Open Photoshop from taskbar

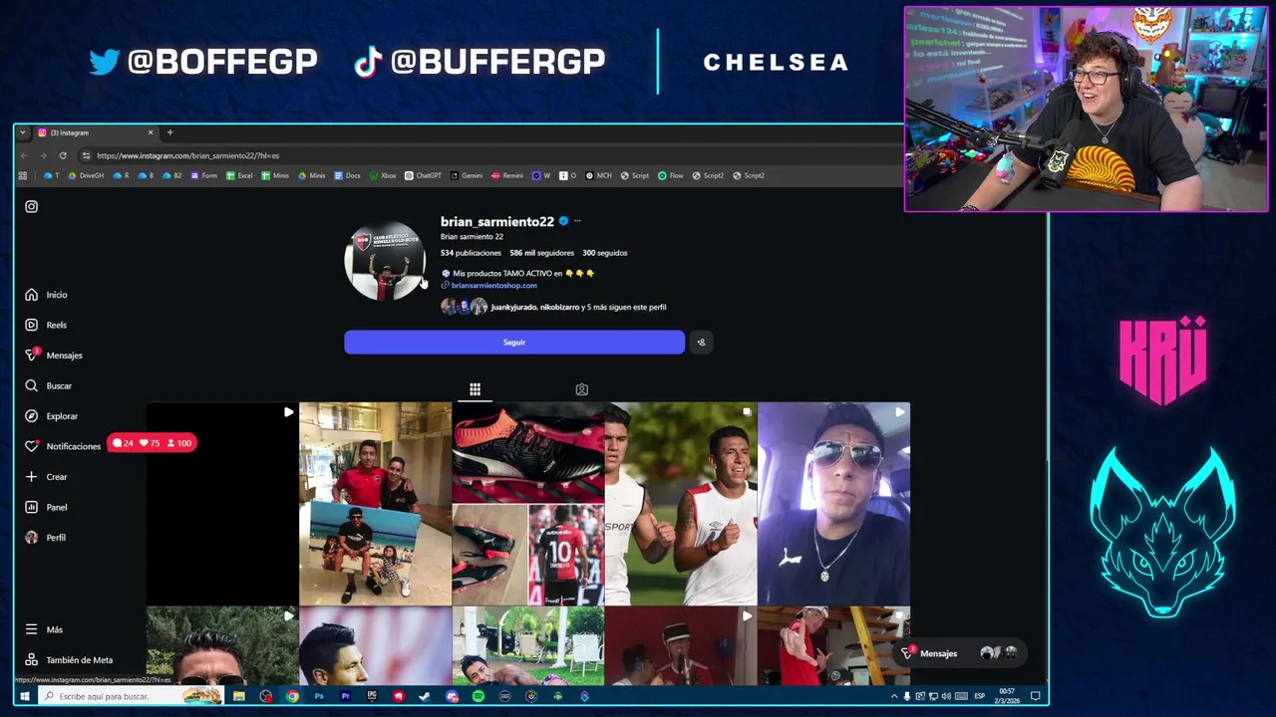[x=319, y=696]
